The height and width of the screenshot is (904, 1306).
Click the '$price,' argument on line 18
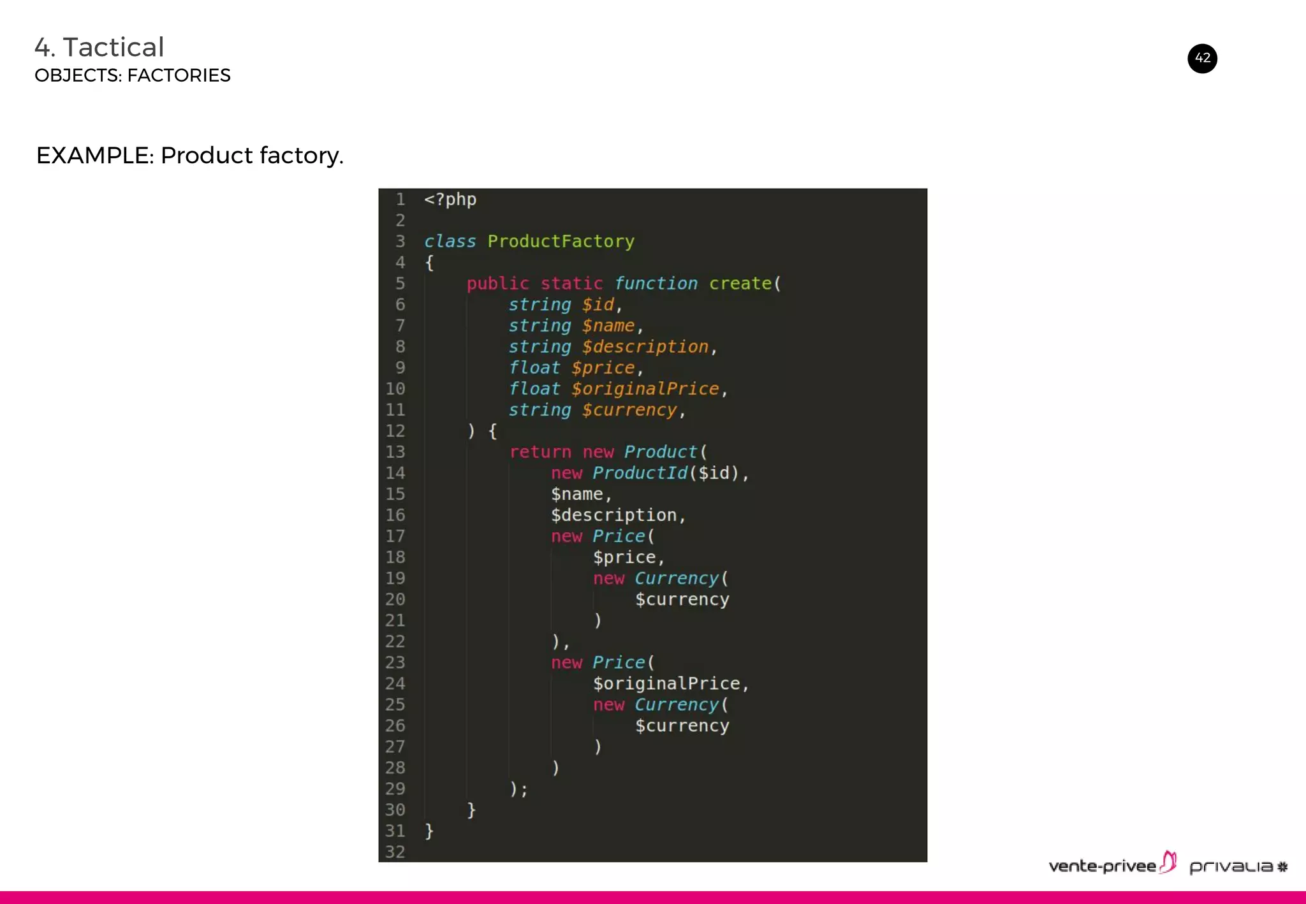click(629, 557)
